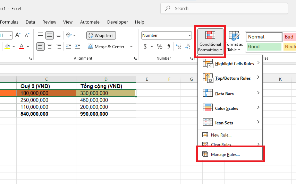This screenshot has width=296, height=184.
Task: Apply the red font color
Action: coord(22,46)
